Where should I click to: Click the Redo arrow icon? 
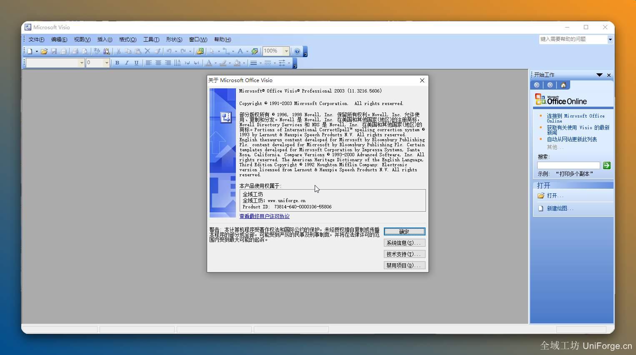pyautogui.click(x=183, y=51)
